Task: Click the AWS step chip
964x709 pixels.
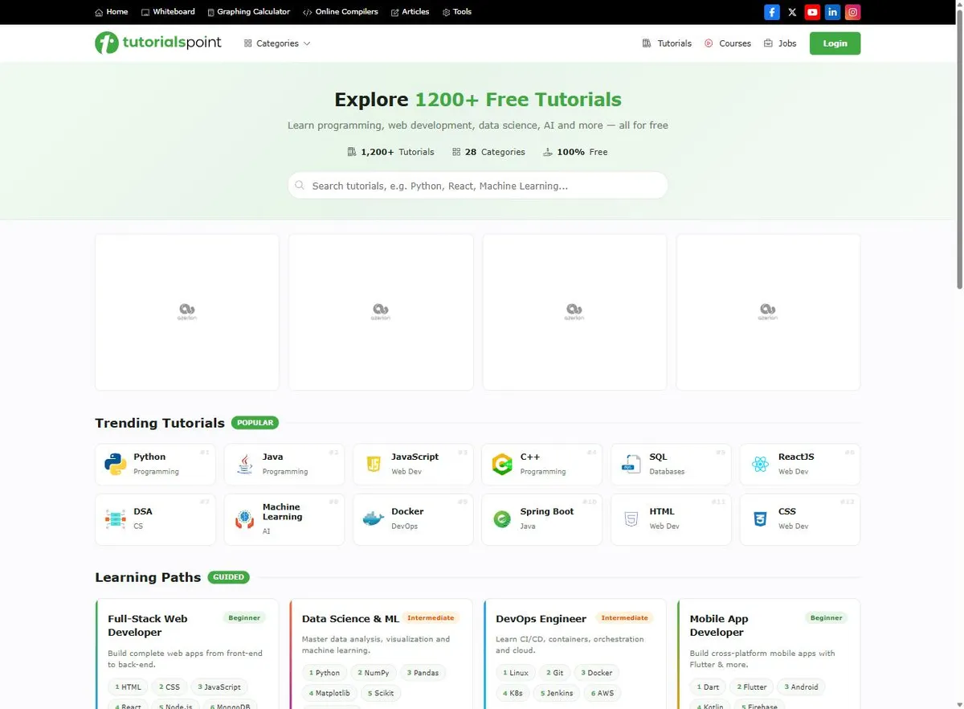Action: pos(602,693)
